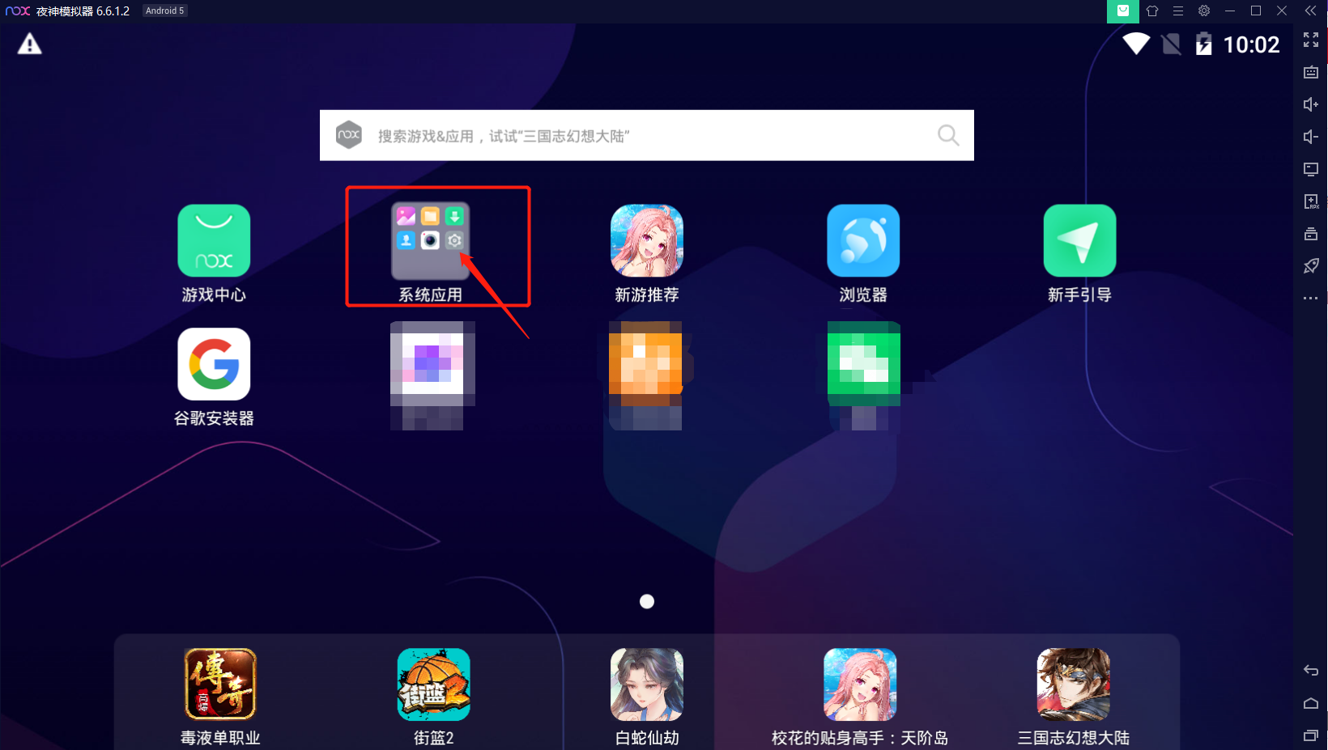Click the shared folder icon in the sidebar
This screenshot has width=1328, height=750.
tap(1312, 234)
